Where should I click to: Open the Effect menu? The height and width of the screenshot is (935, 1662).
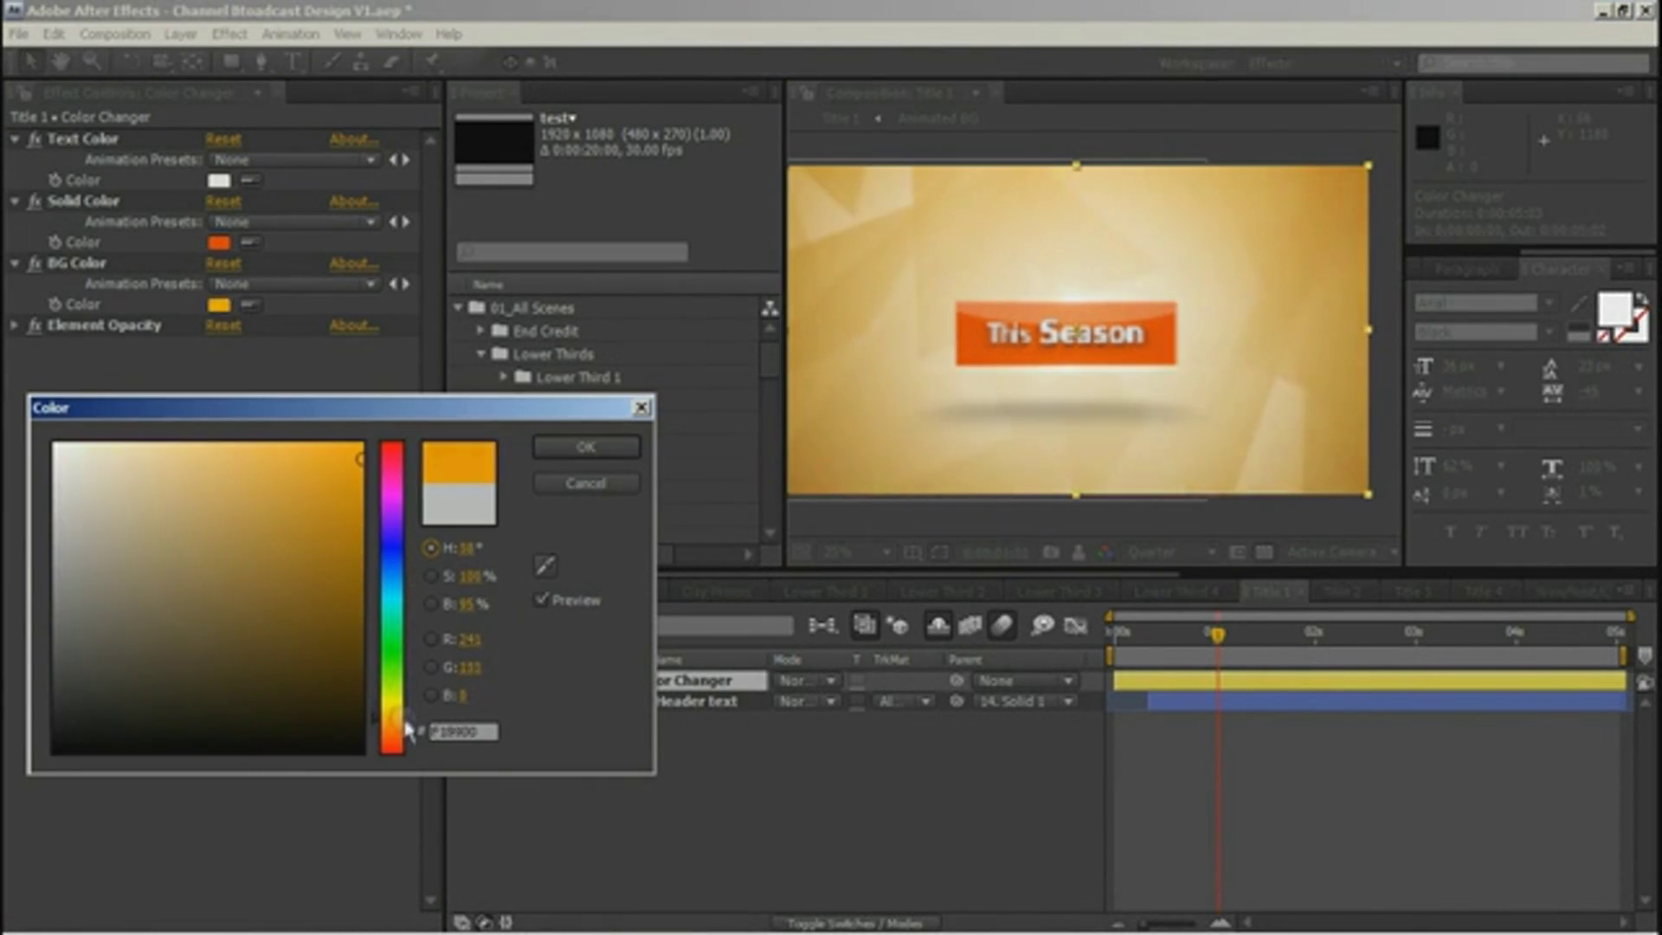tap(229, 34)
